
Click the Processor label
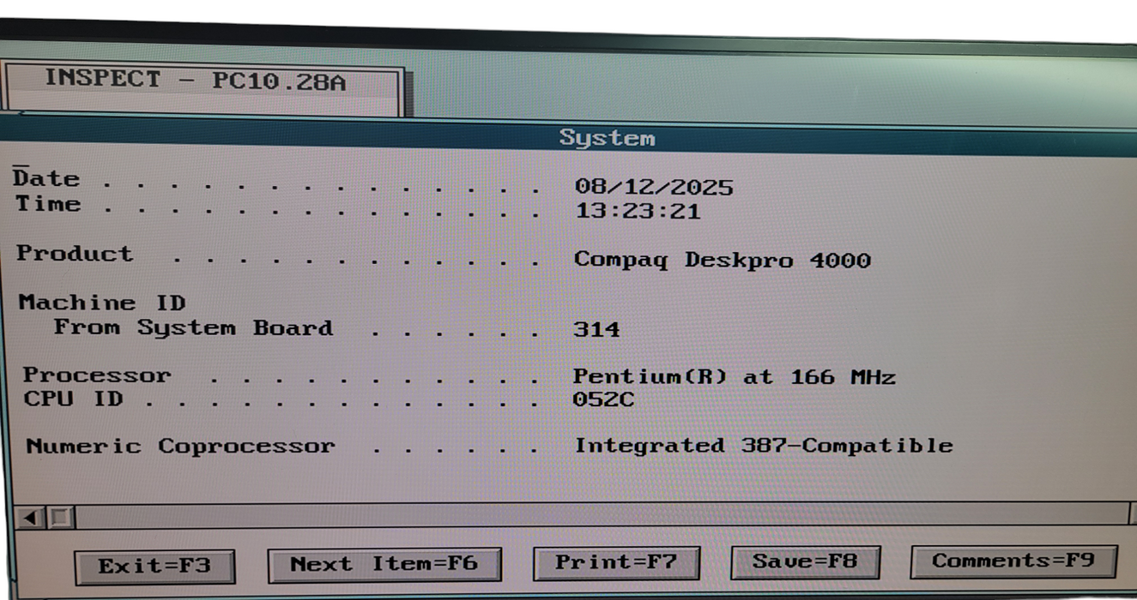[96, 375]
